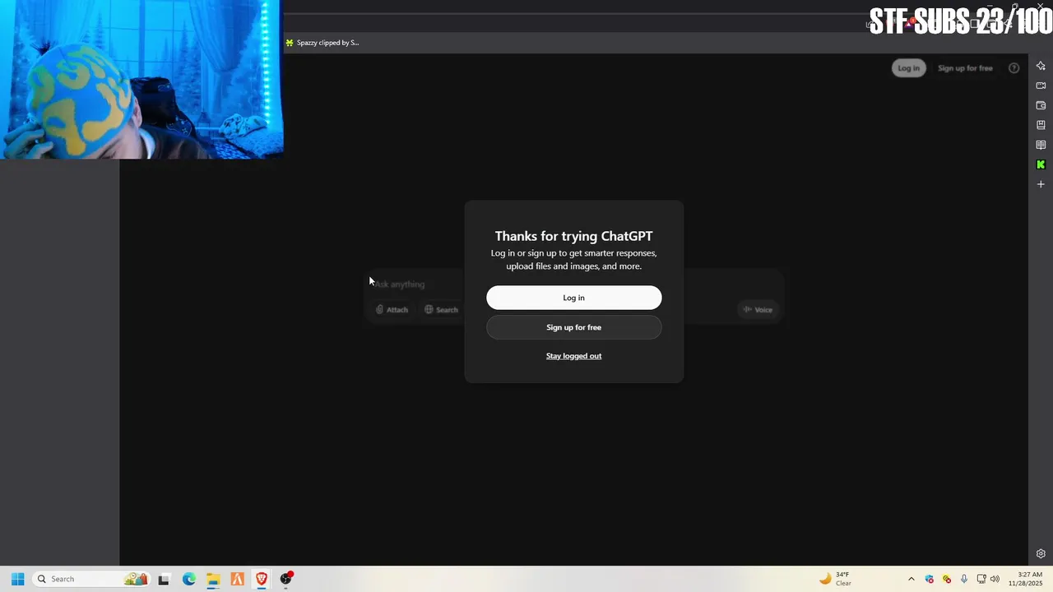The width and height of the screenshot is (1053, 592).
Task: Select the Stay logged out link
Action: point(573,356)
